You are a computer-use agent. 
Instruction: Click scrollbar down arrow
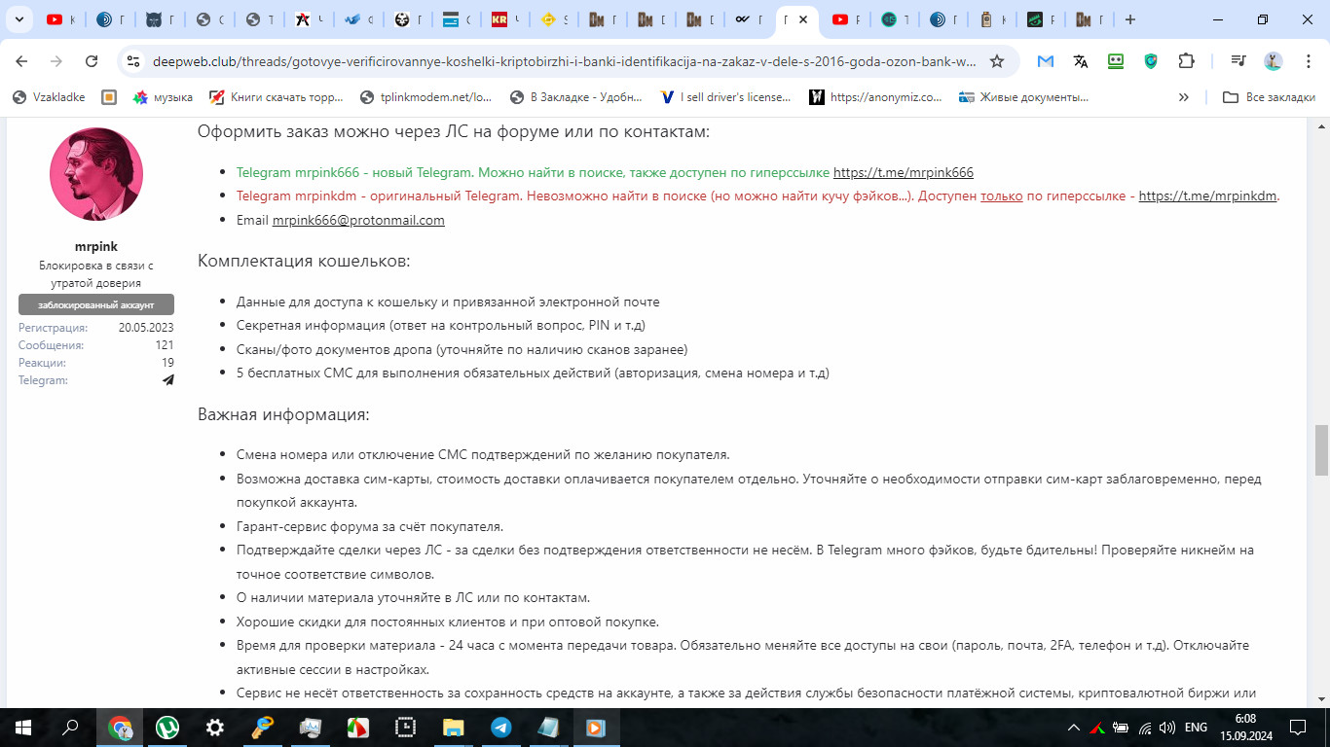click(1321, 699)
